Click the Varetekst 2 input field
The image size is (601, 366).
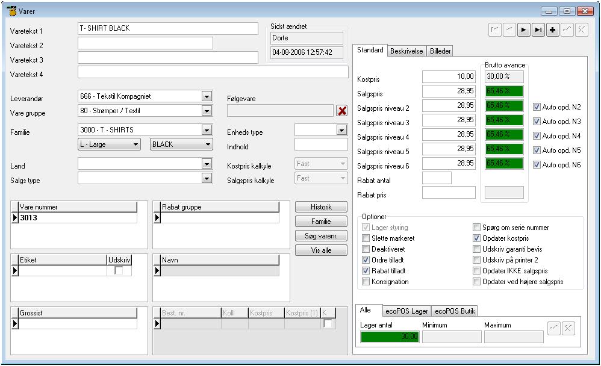[145, 43]
